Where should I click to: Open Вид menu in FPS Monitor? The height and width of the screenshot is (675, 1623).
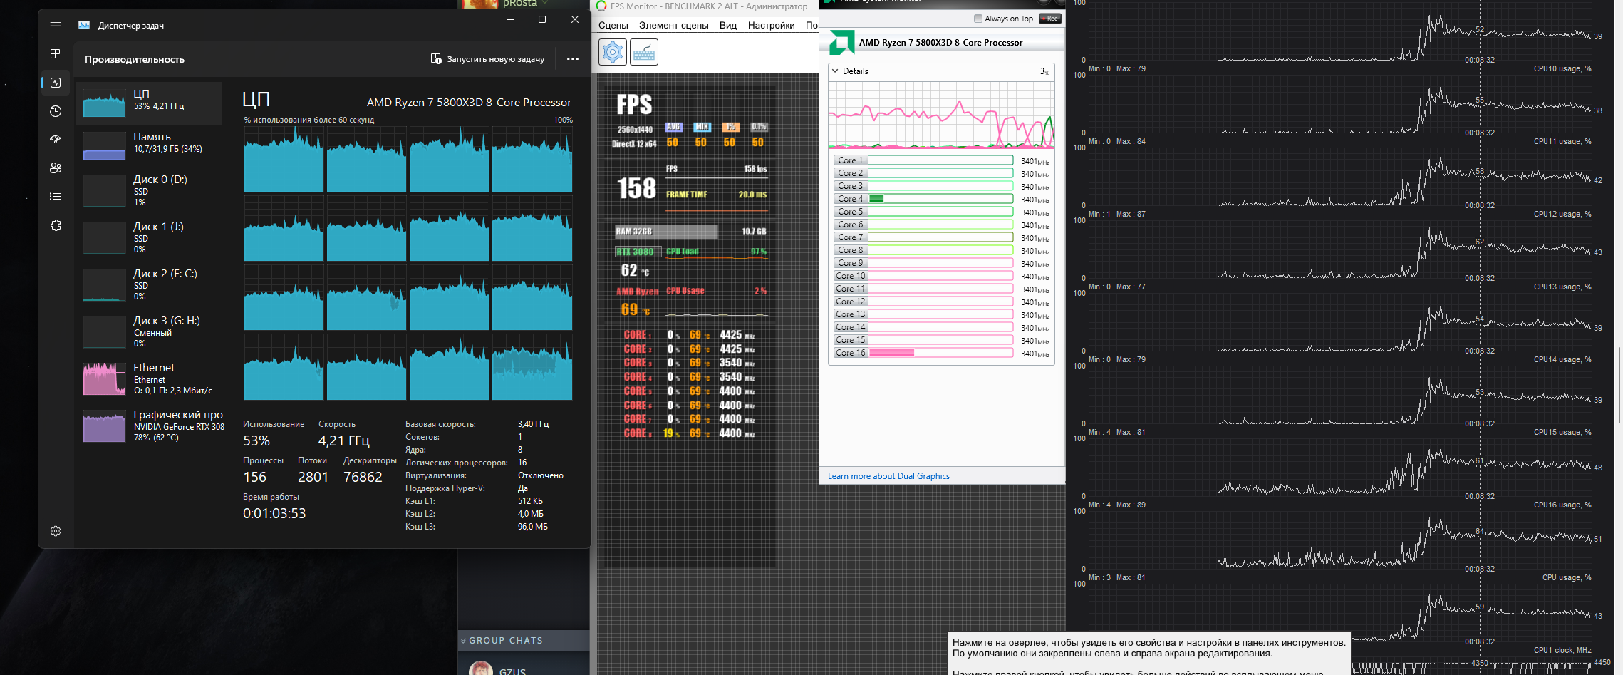click(x=727, y=26)
